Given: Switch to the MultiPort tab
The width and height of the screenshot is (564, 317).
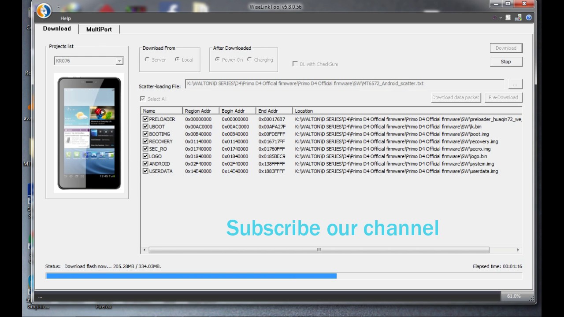Looking at the screenshot, I should (99, 29).
